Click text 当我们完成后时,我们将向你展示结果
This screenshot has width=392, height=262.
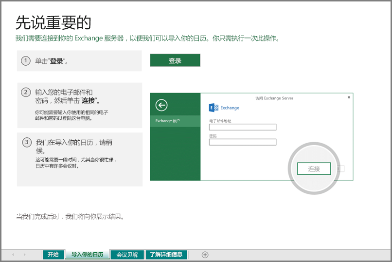70,216
